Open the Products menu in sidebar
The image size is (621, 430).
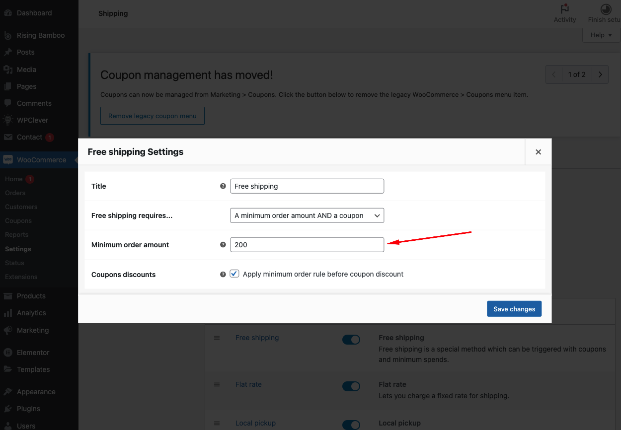31,296
